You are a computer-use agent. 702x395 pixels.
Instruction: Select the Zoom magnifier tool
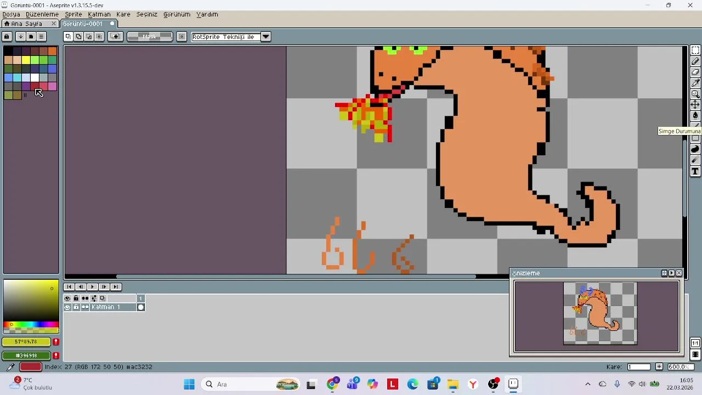pyautogui.click(x=695, y=94)
